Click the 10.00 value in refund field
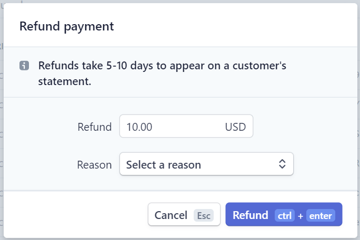This screenshot has width=360, height=240. pos(139,127)
